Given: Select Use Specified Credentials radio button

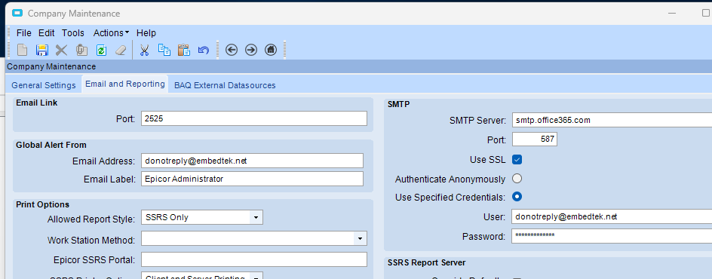Looking at the screenshot, I should 517,197.
